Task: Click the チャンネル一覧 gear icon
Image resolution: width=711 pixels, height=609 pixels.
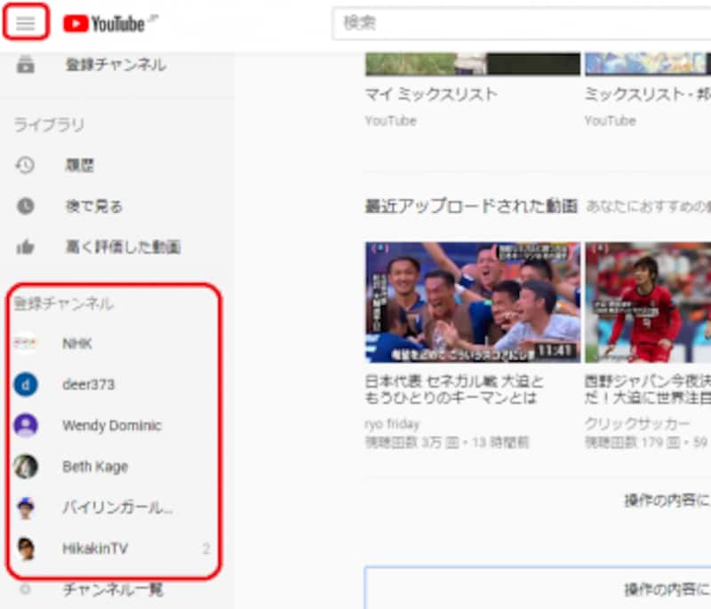Action: click(26, 589)
